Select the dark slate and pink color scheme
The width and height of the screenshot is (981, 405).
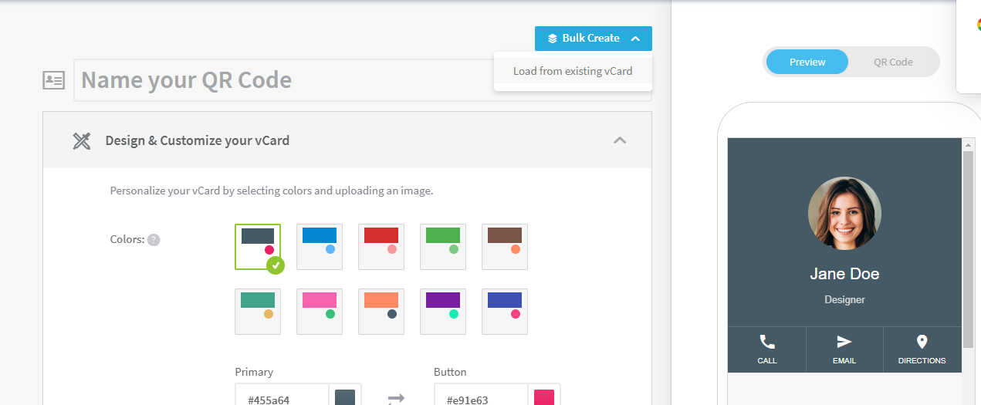258,247
